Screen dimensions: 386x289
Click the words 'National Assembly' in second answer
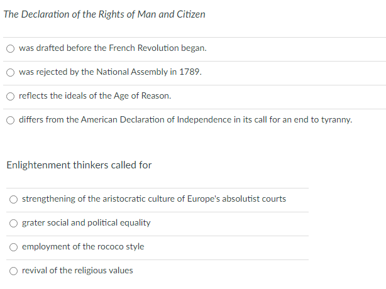pyautogui.click(x=132, y=72)
